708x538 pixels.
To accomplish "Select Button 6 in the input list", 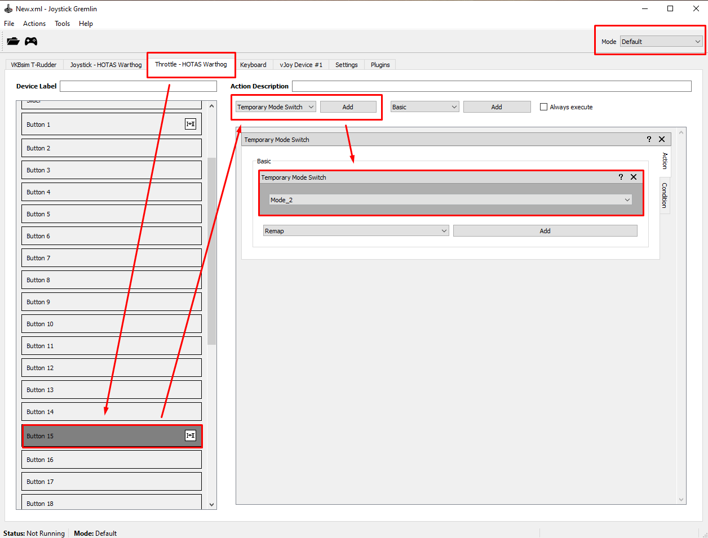I will (112, 236).
